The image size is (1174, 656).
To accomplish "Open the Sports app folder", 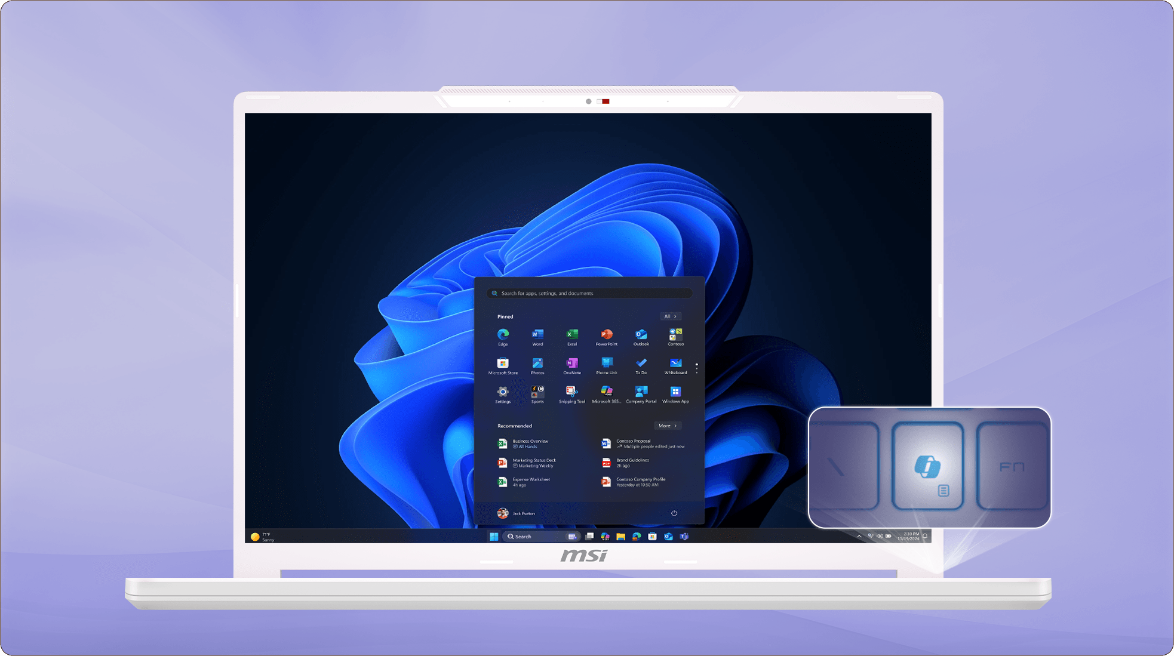I will (x=537, y=395).
